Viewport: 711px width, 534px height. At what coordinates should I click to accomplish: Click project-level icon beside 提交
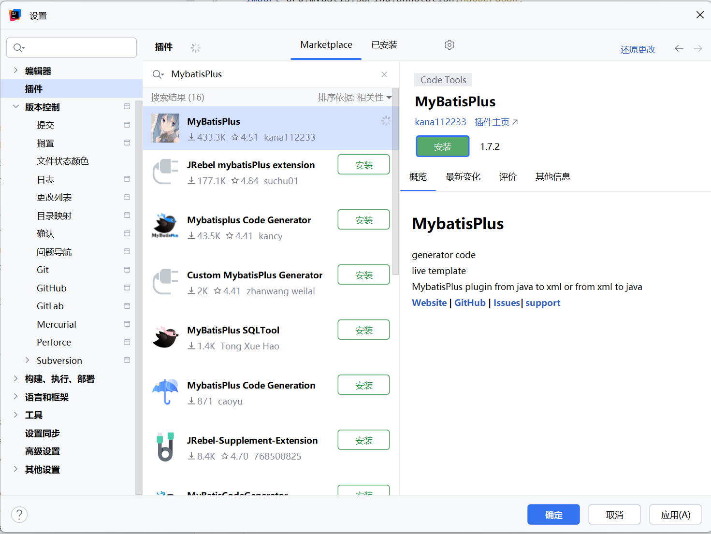pyautogui.click(x=127, y=125)
